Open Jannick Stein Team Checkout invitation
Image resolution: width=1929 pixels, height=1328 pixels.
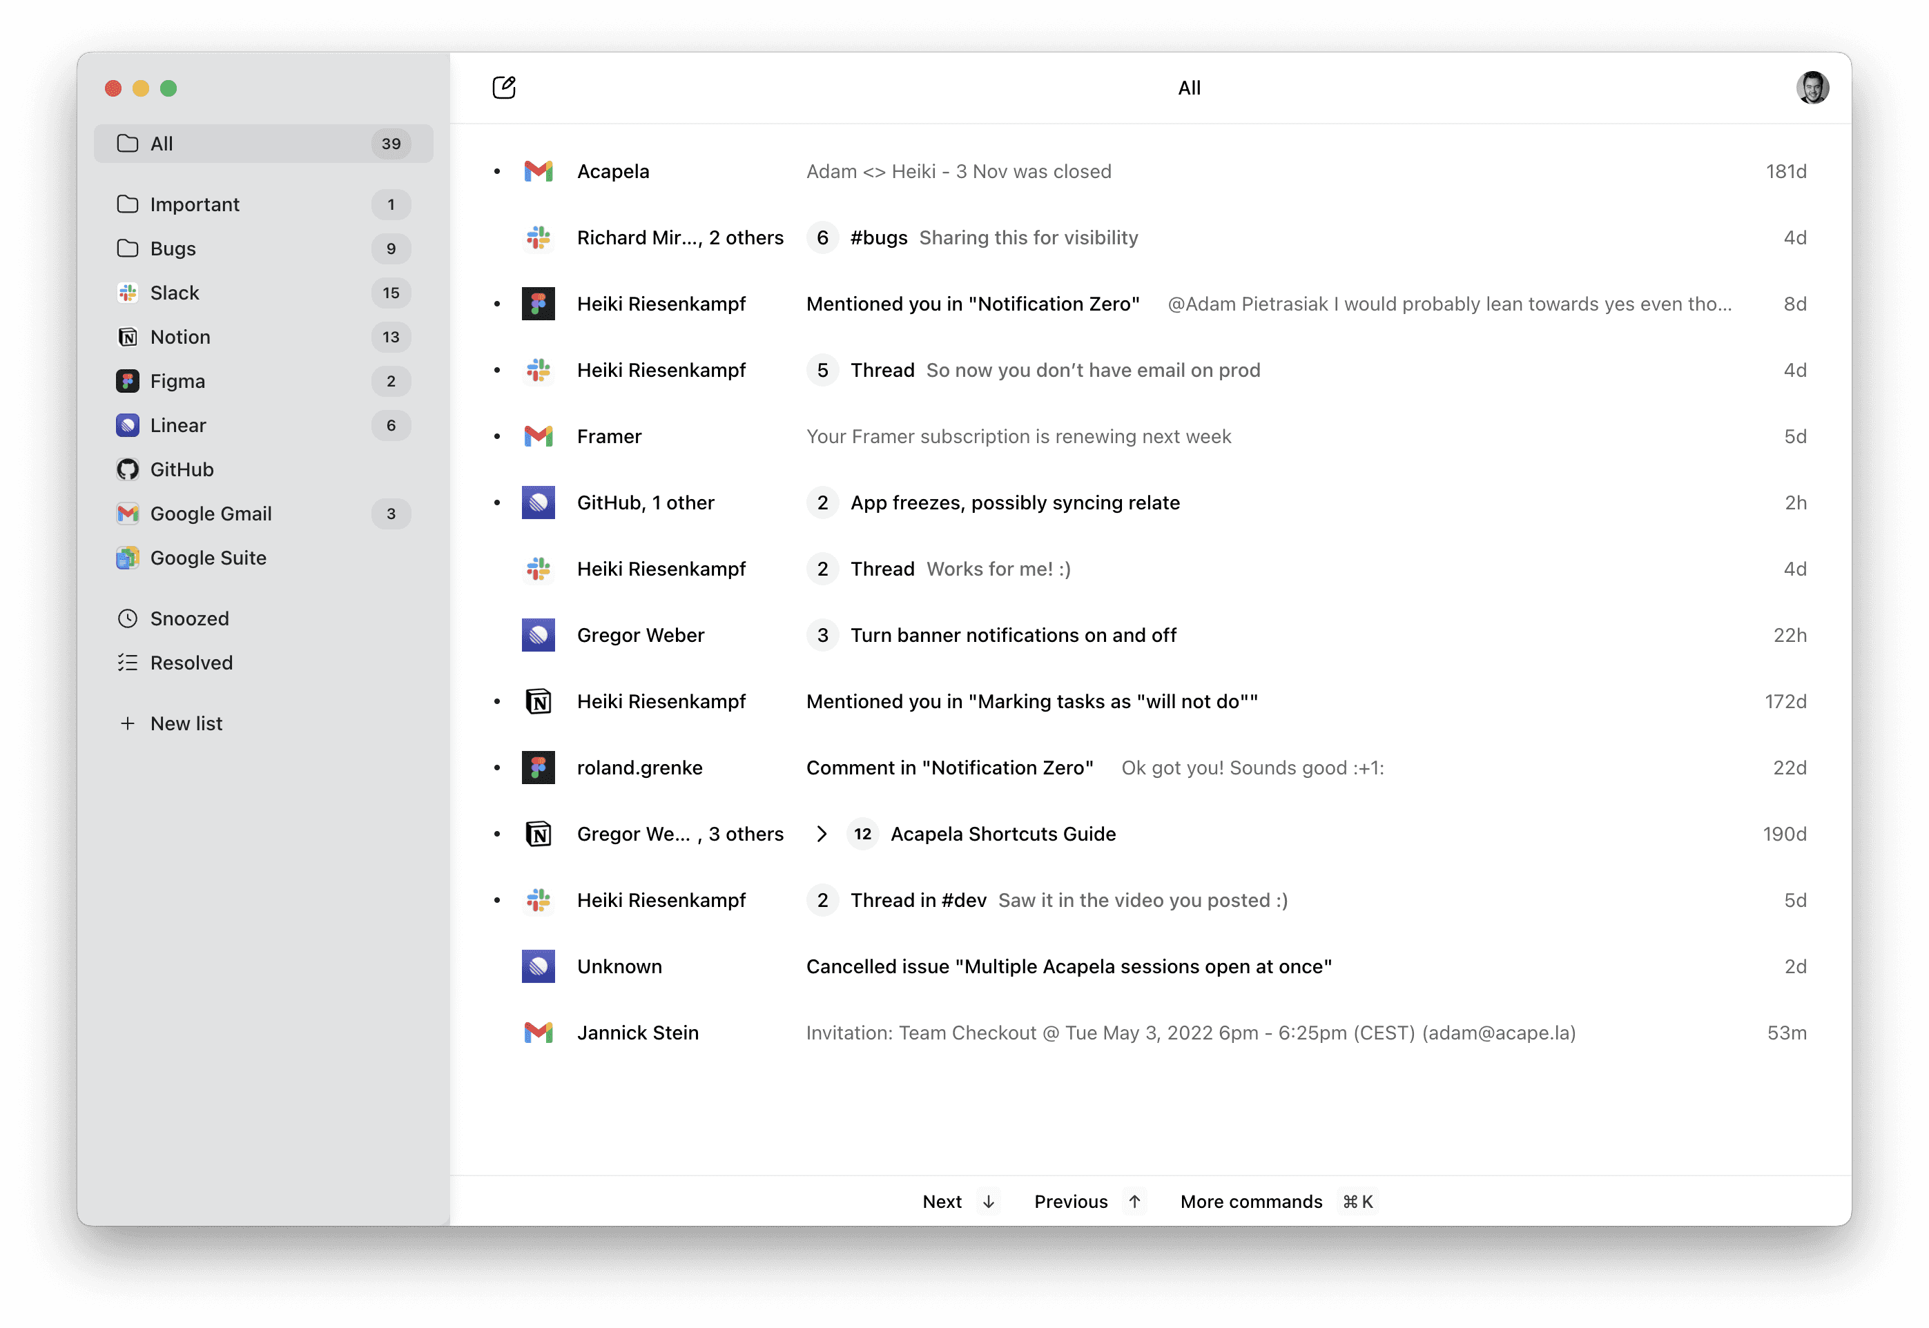[x=1190, y=1033]
